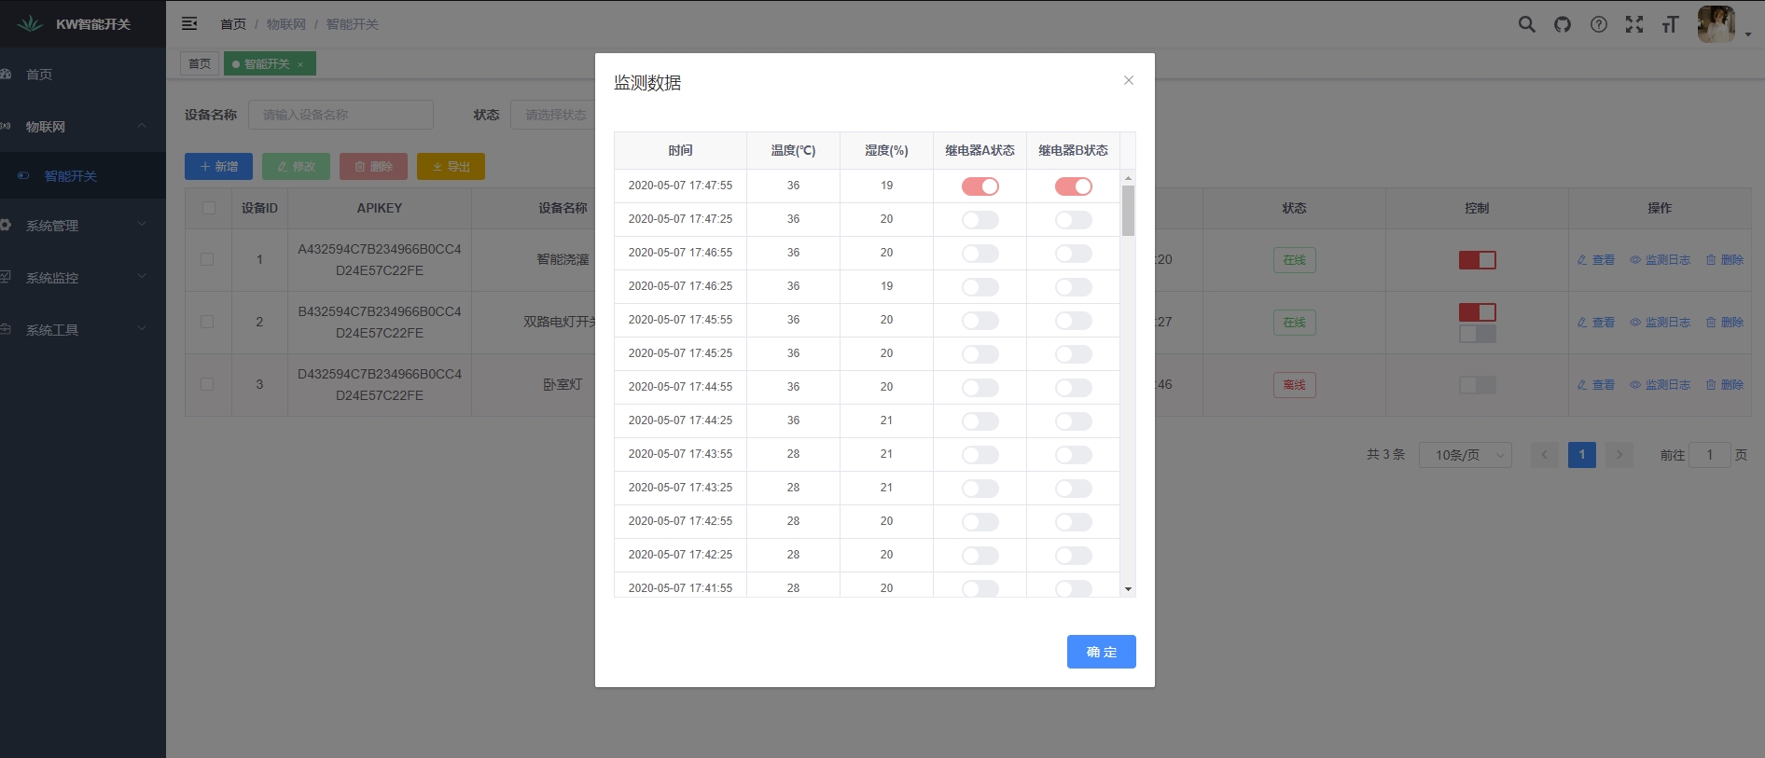
Task: Toggle the control switch for device 1
Action: pos(1478,260)
